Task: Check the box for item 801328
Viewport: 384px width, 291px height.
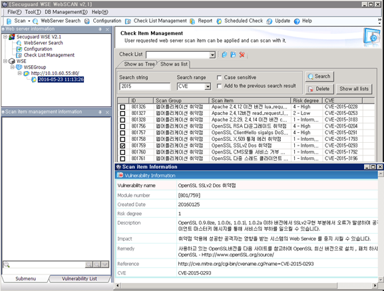Action: (x=122, y=120)
